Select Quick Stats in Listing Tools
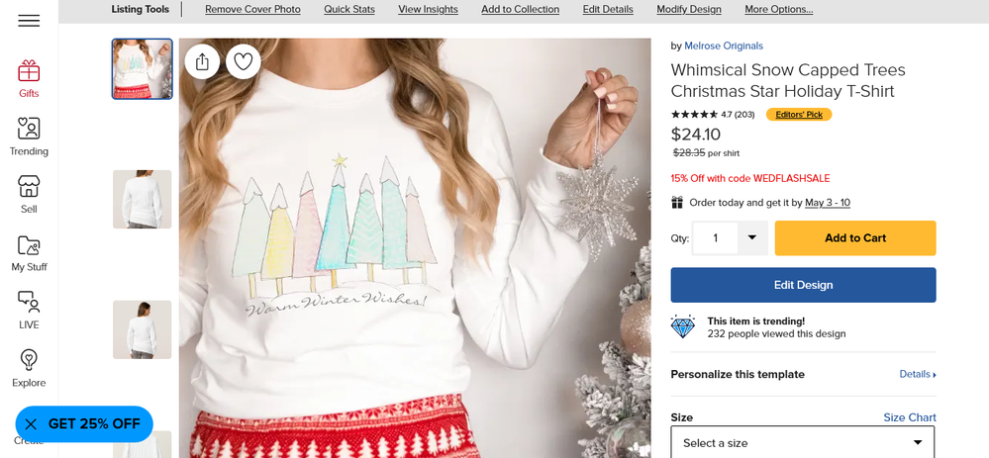Viewport: 989px width, 458px height. 349,10
